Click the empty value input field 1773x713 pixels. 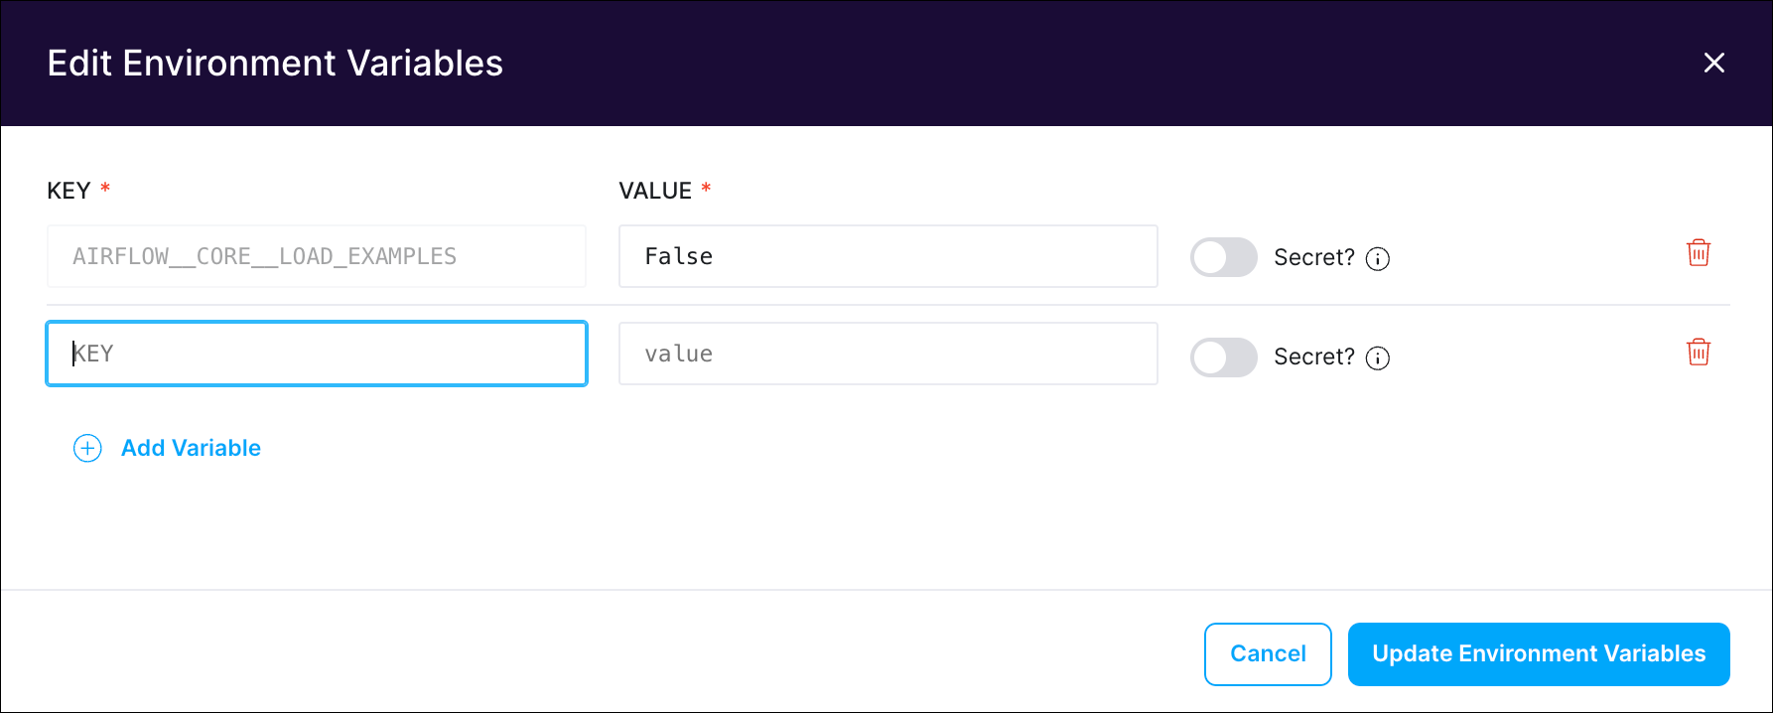887,354
